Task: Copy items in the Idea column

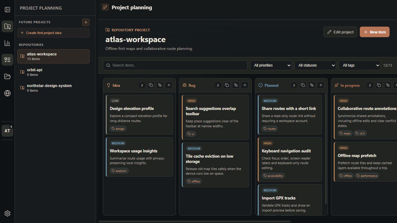Action: [151, 85]
